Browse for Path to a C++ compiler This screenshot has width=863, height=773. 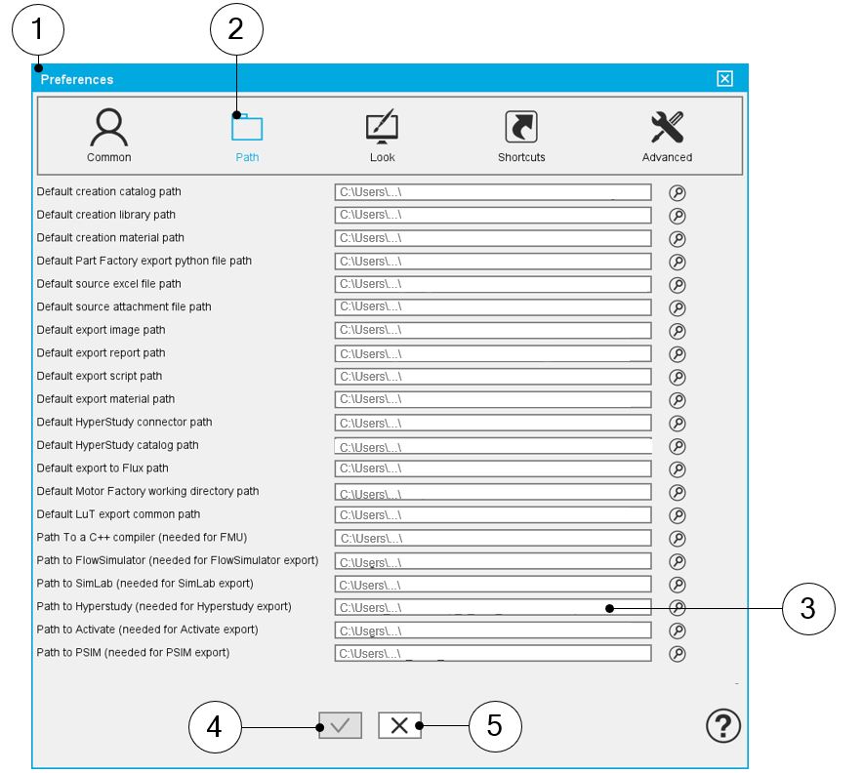tap(678, 539)
